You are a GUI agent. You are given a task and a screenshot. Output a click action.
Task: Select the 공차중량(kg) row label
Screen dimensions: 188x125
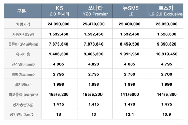tap(23, 104)
